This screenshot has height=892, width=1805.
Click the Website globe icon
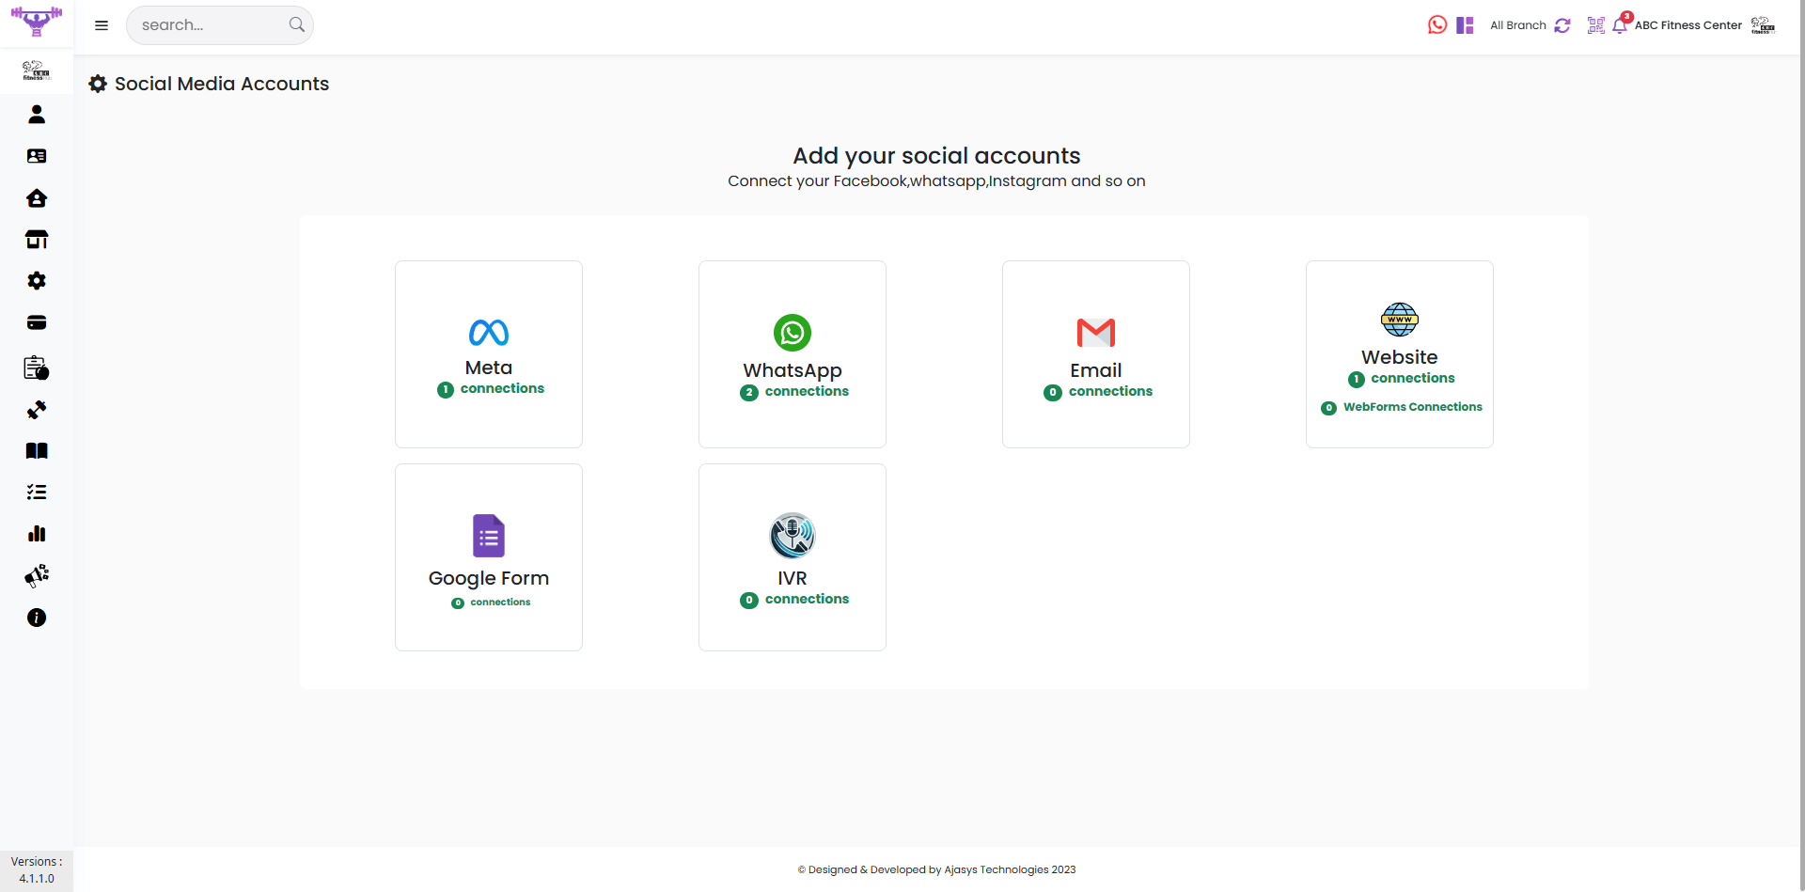click(1400, 320)
